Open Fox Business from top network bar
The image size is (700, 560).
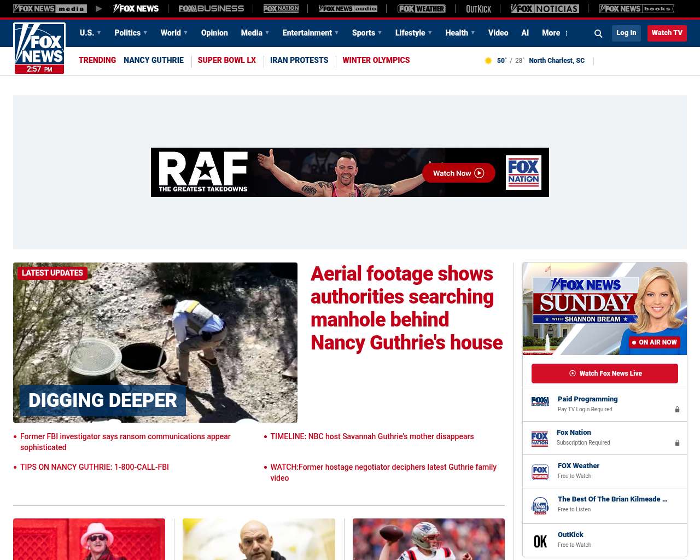pos(211,9)
